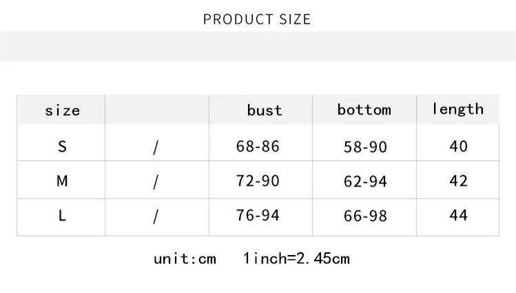Click bust value 72-90
This screenshot has height=293, width=516.
click(258, 181)
